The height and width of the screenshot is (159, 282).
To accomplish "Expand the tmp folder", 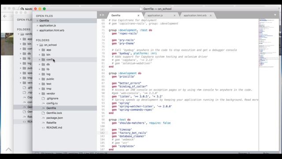I will (40, 89).
